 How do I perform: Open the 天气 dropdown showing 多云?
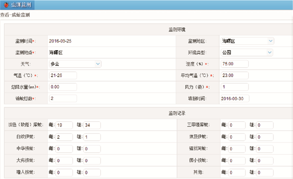75,64
